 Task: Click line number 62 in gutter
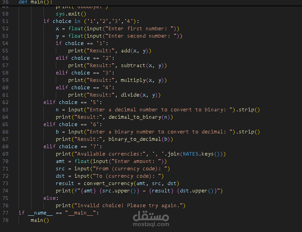pos(5,102)
